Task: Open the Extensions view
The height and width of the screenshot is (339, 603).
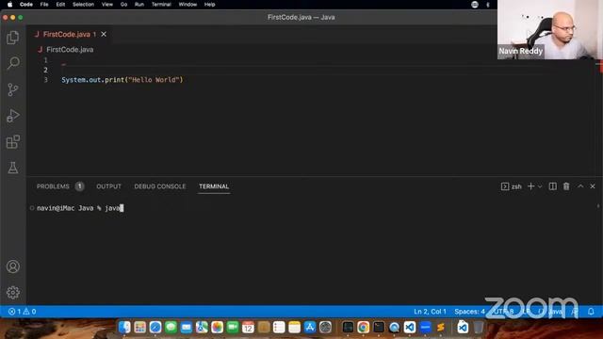Action: [12, 142]
